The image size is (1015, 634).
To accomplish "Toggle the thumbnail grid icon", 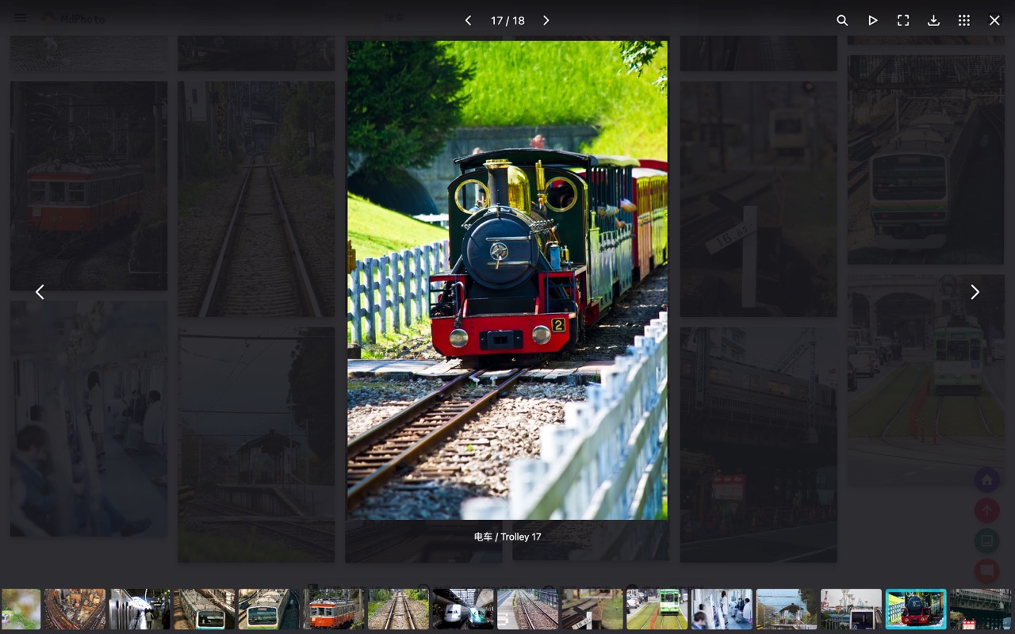I will tap(964, 21).
